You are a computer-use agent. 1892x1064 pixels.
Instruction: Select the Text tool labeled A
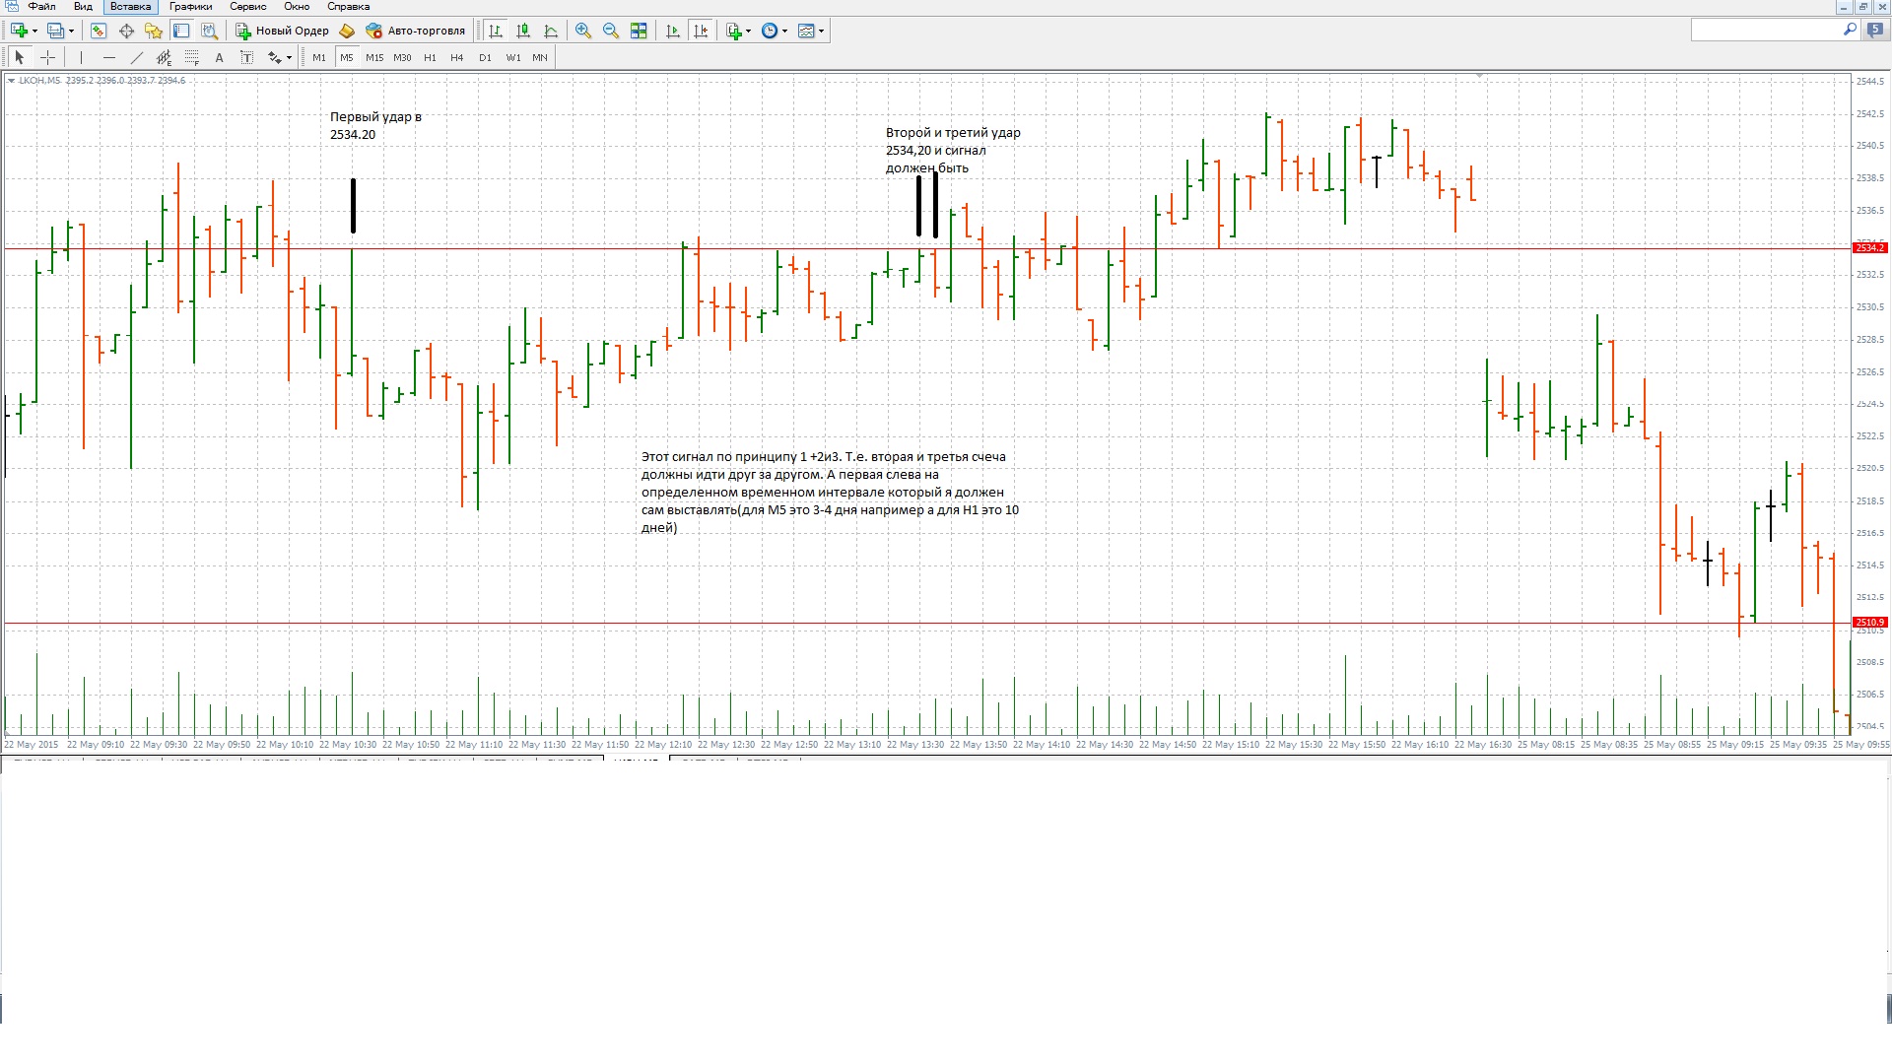pos(220,57)
